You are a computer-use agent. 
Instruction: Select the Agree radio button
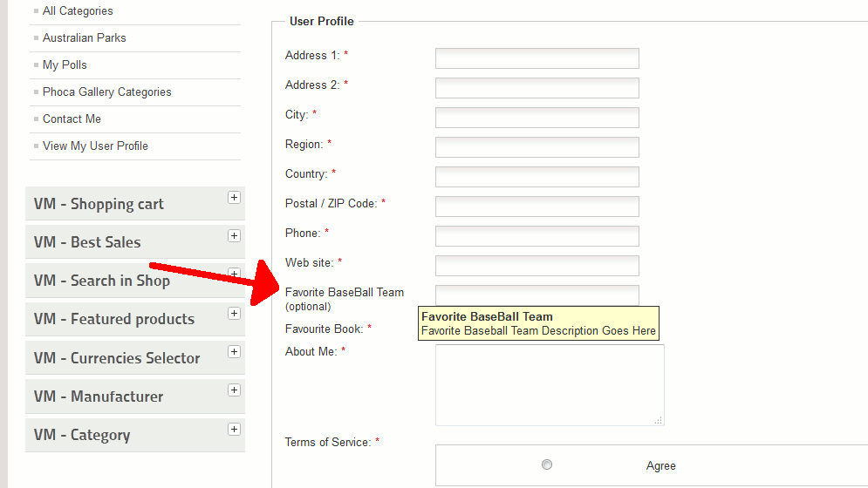(547, 464)
